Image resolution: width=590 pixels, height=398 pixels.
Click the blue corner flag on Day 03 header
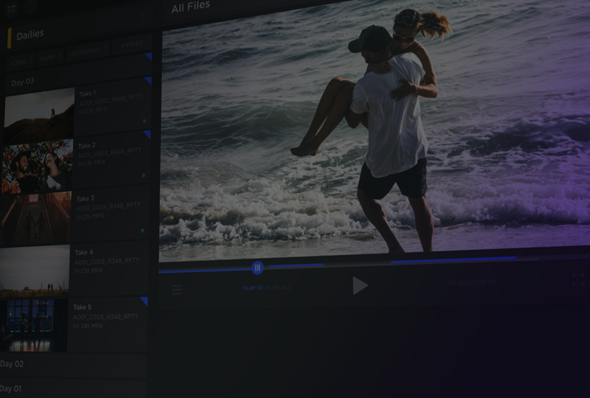coord(149,56)
